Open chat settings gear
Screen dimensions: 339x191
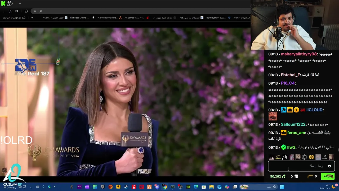(316, 176)
